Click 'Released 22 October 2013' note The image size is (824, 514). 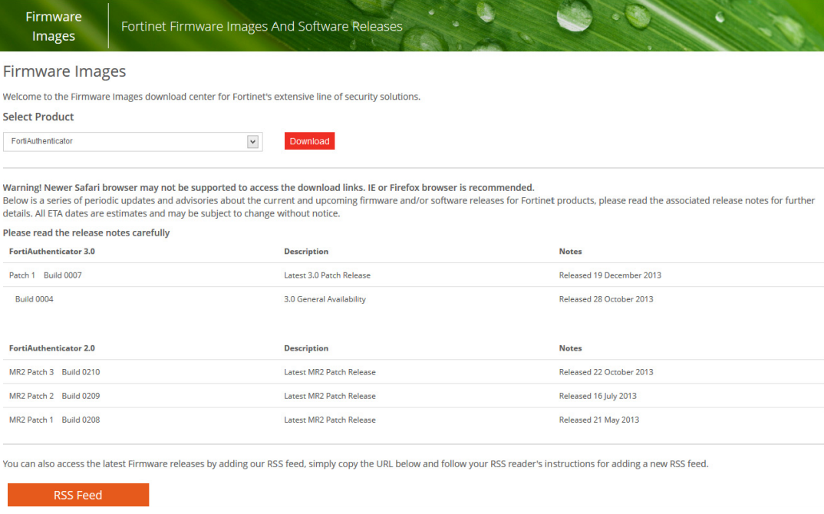point(606,372)
